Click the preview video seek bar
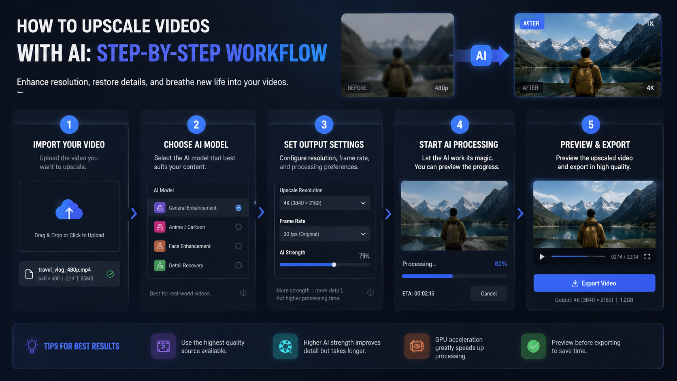The width and height of the screenshot is (677, 381). pos(578,256)
